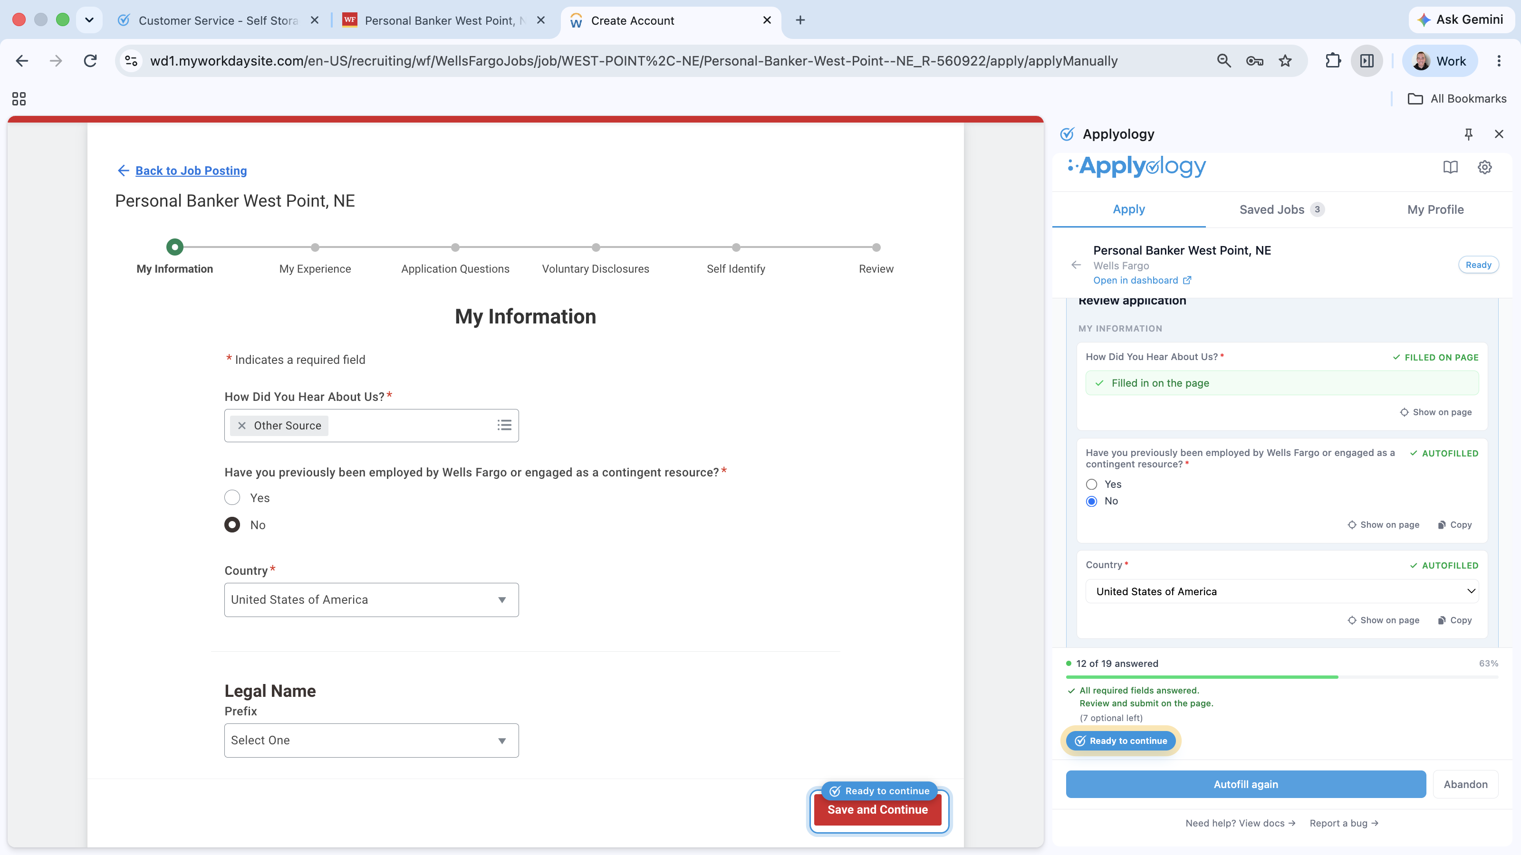Screen dimensions: 1521x855
Task: Open the Work profile menu
Action: click(1440, 61)
